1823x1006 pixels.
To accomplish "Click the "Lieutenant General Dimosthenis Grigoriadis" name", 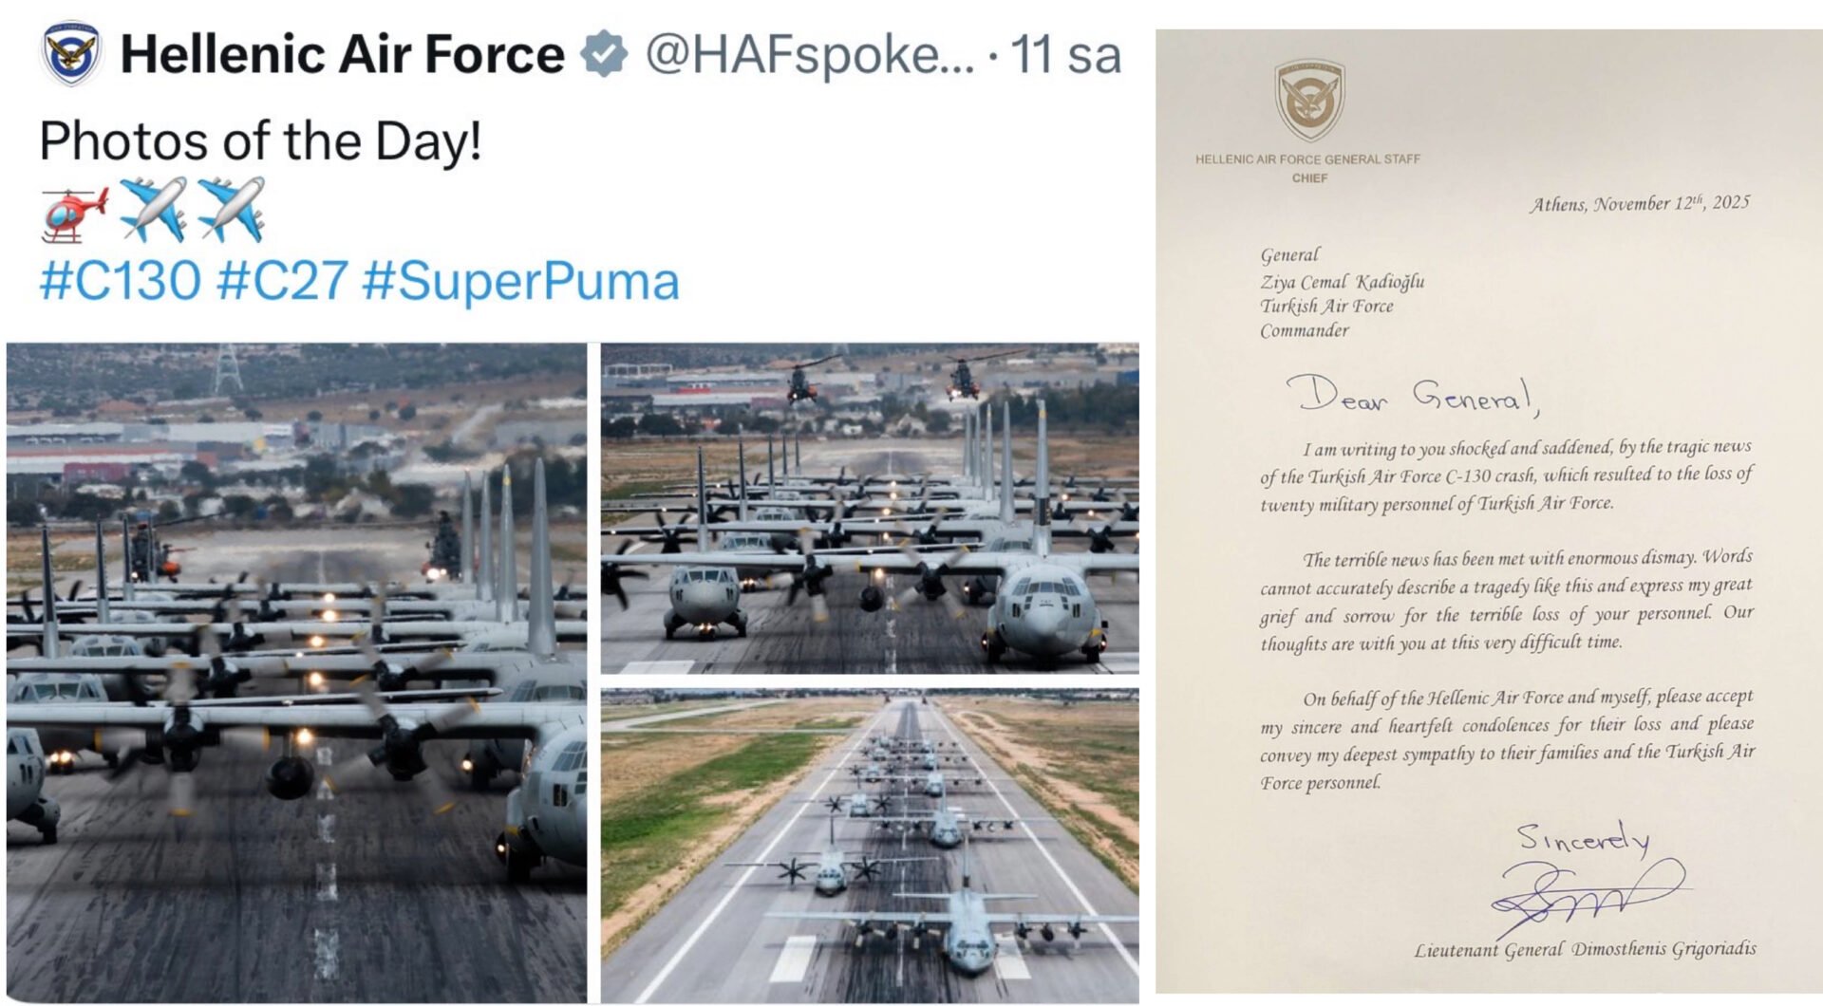I will click(x=1585, y=949).
